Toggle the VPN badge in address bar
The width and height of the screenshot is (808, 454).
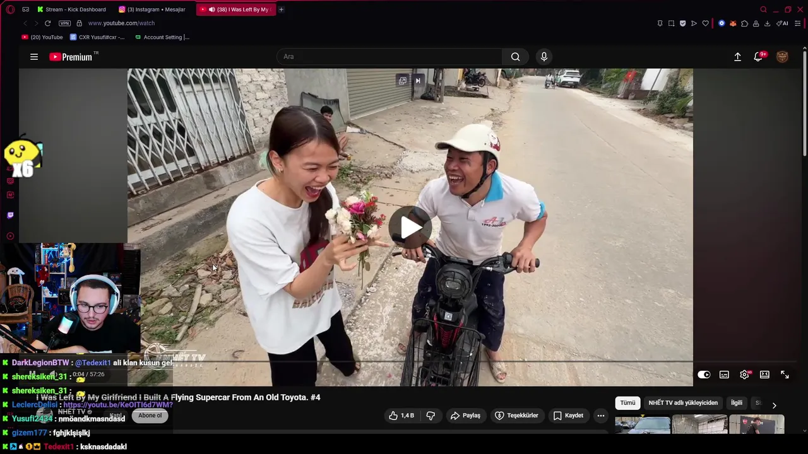coord(64,23)
